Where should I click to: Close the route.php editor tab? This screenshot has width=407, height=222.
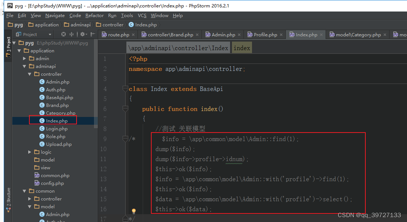[133, 35]
